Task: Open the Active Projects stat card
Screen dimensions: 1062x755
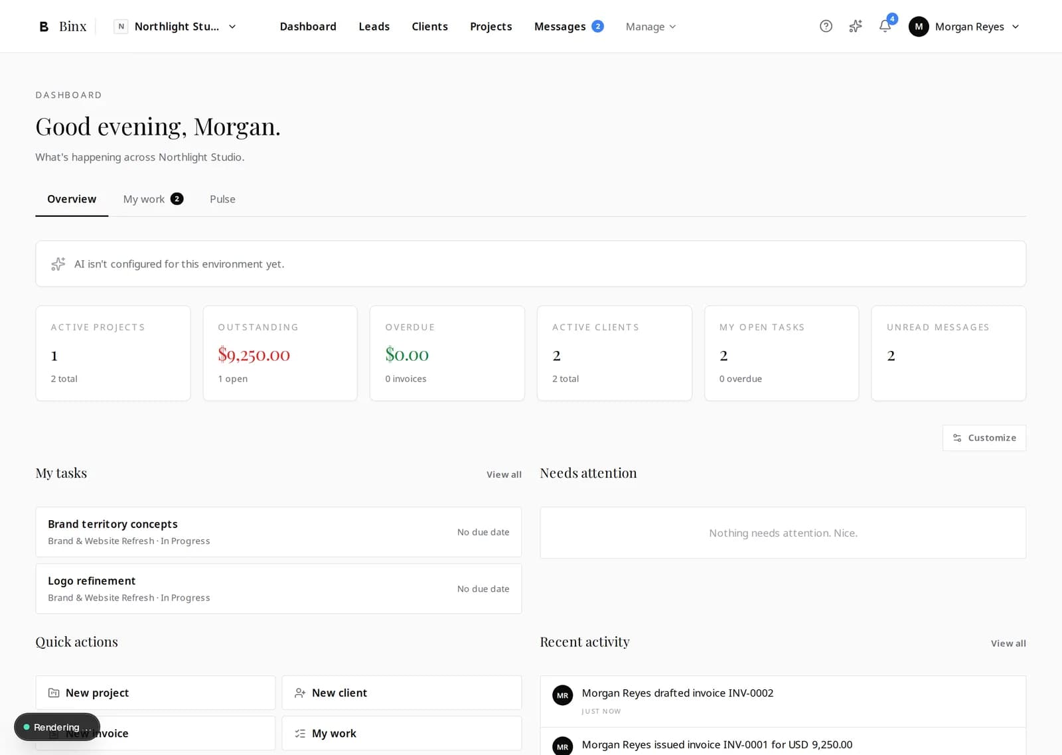Action: tap(113, 353)
